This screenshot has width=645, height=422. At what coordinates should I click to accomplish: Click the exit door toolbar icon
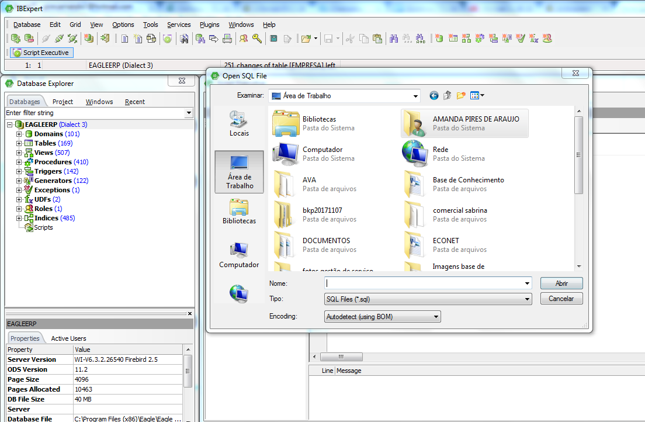point(105,39)
